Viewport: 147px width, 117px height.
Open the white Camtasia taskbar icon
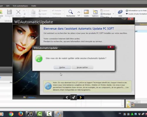pos(49,114)
